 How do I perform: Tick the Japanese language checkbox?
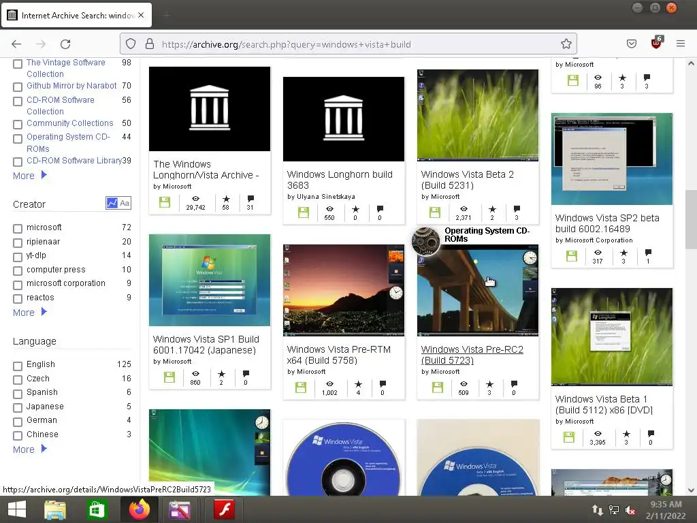(17, 407)
